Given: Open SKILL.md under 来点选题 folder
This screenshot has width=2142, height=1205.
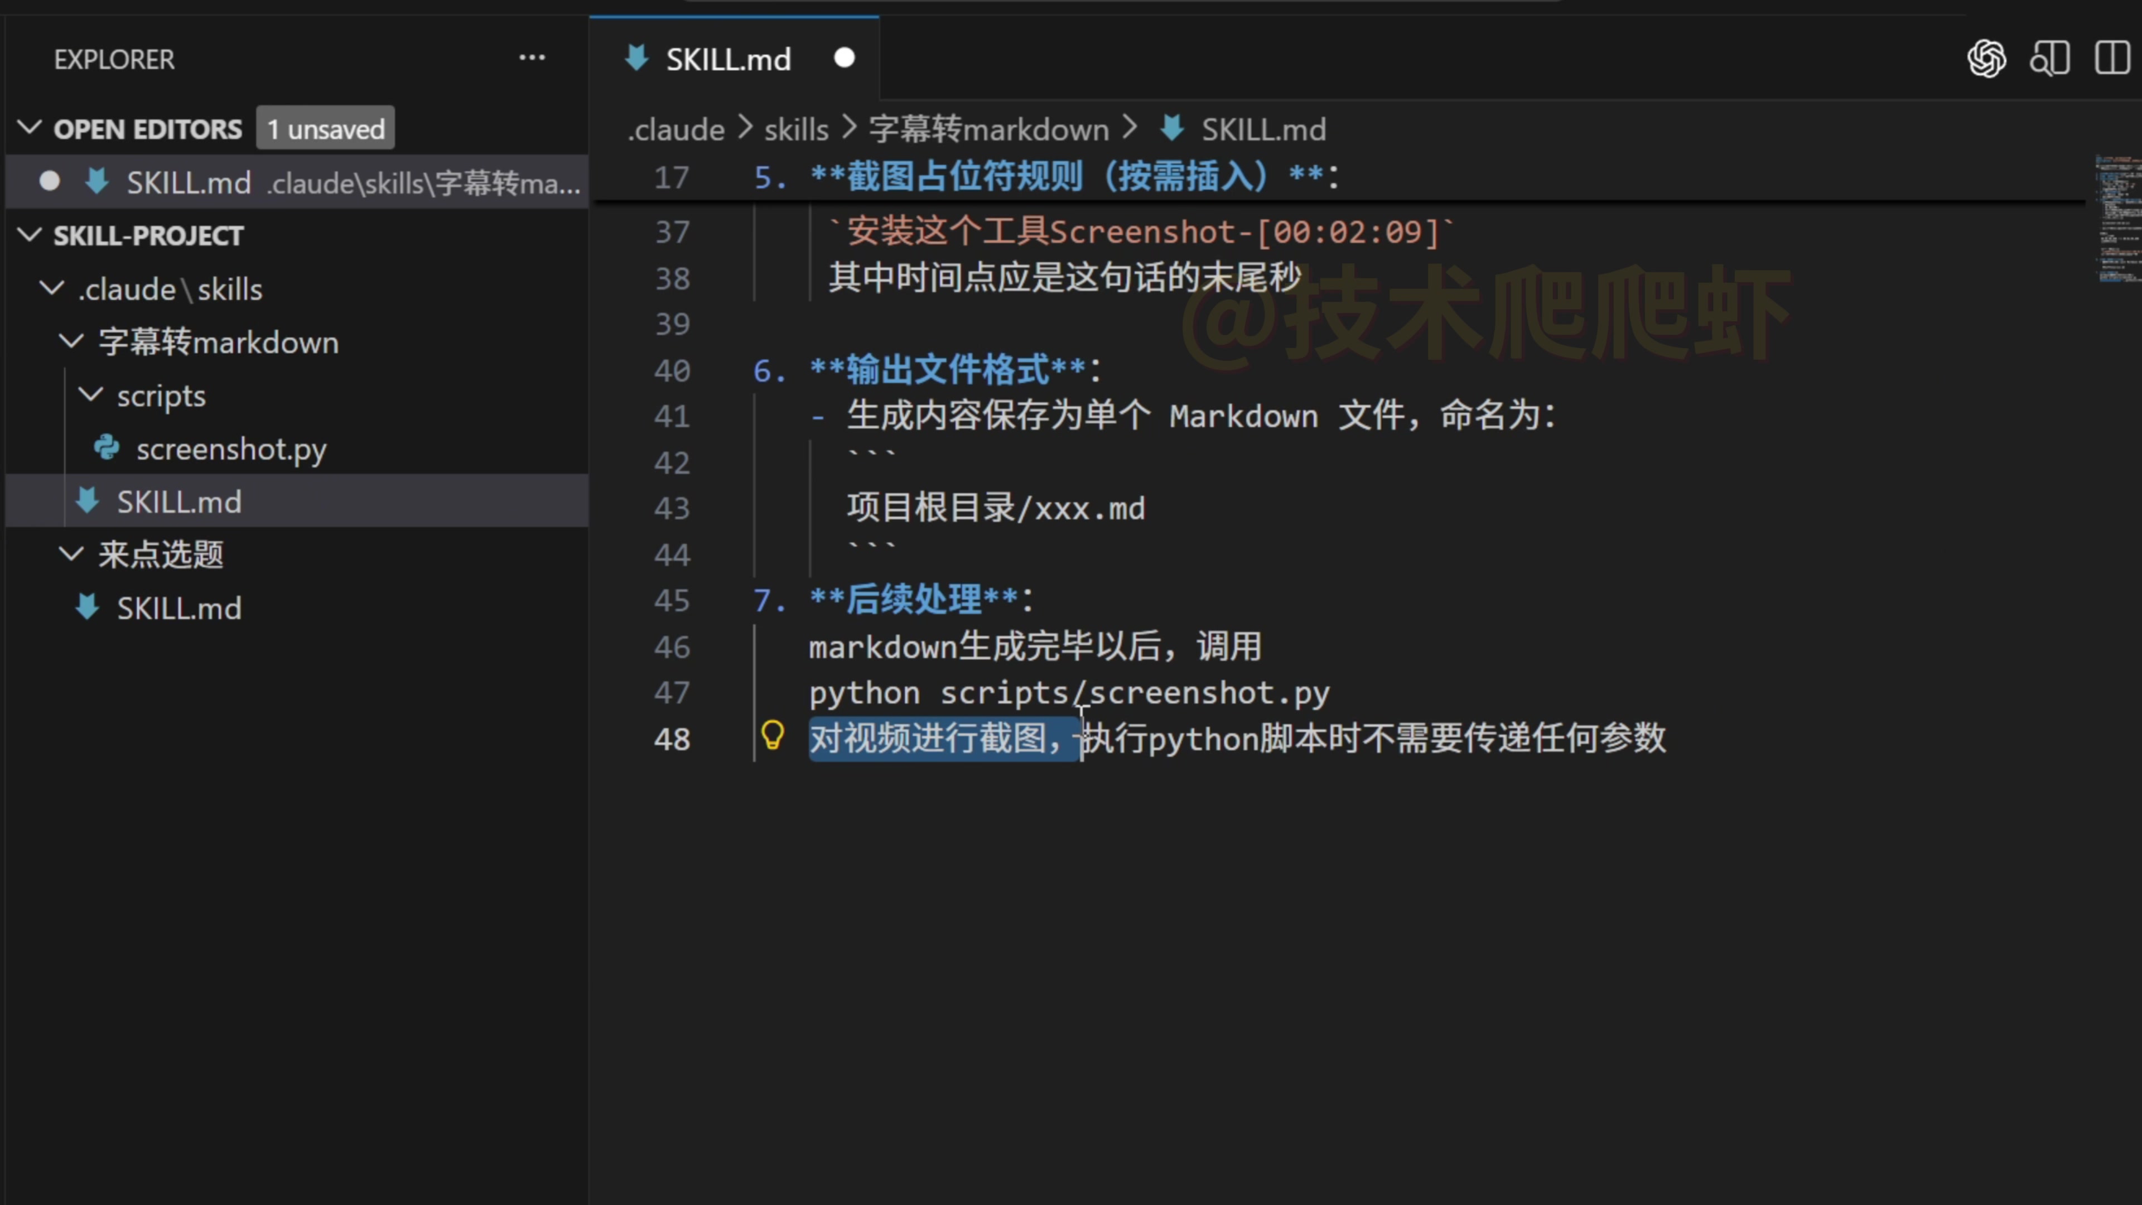Looking at the screenshot, I should (x=178, y=608).
